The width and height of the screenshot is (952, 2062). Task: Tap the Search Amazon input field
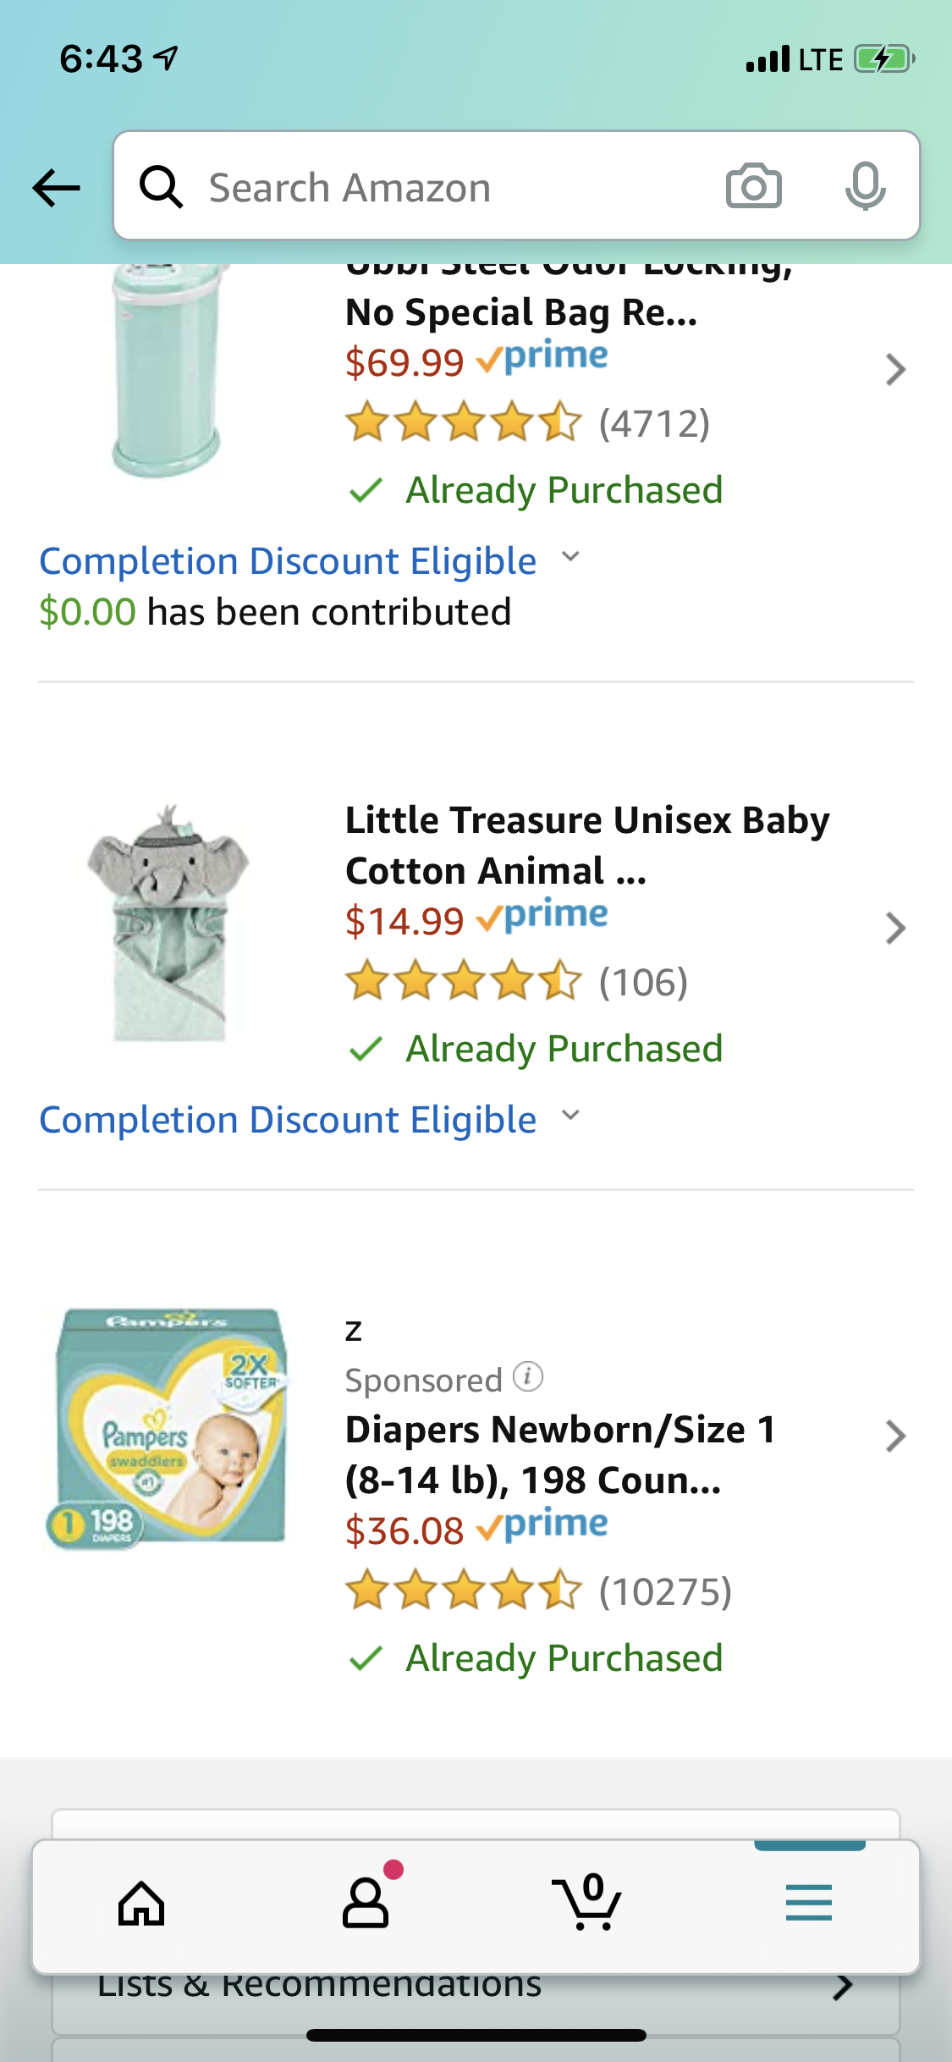(x=440, y=187)
